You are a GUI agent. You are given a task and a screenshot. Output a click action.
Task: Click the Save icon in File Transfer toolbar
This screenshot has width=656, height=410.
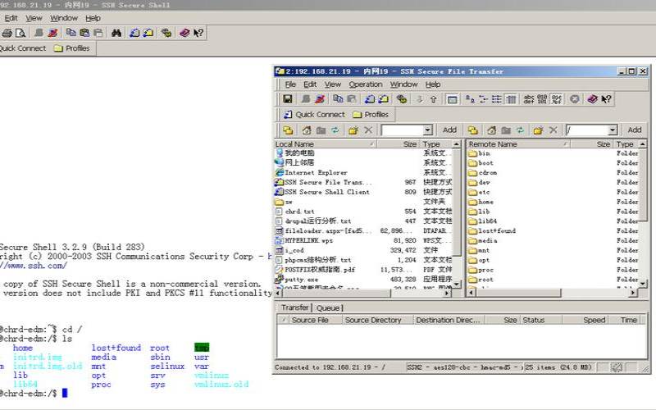(x=288, y=99)
